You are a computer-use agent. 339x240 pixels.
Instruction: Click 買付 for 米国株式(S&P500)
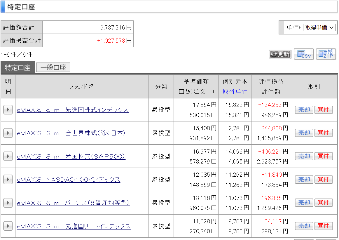point(324,156)
